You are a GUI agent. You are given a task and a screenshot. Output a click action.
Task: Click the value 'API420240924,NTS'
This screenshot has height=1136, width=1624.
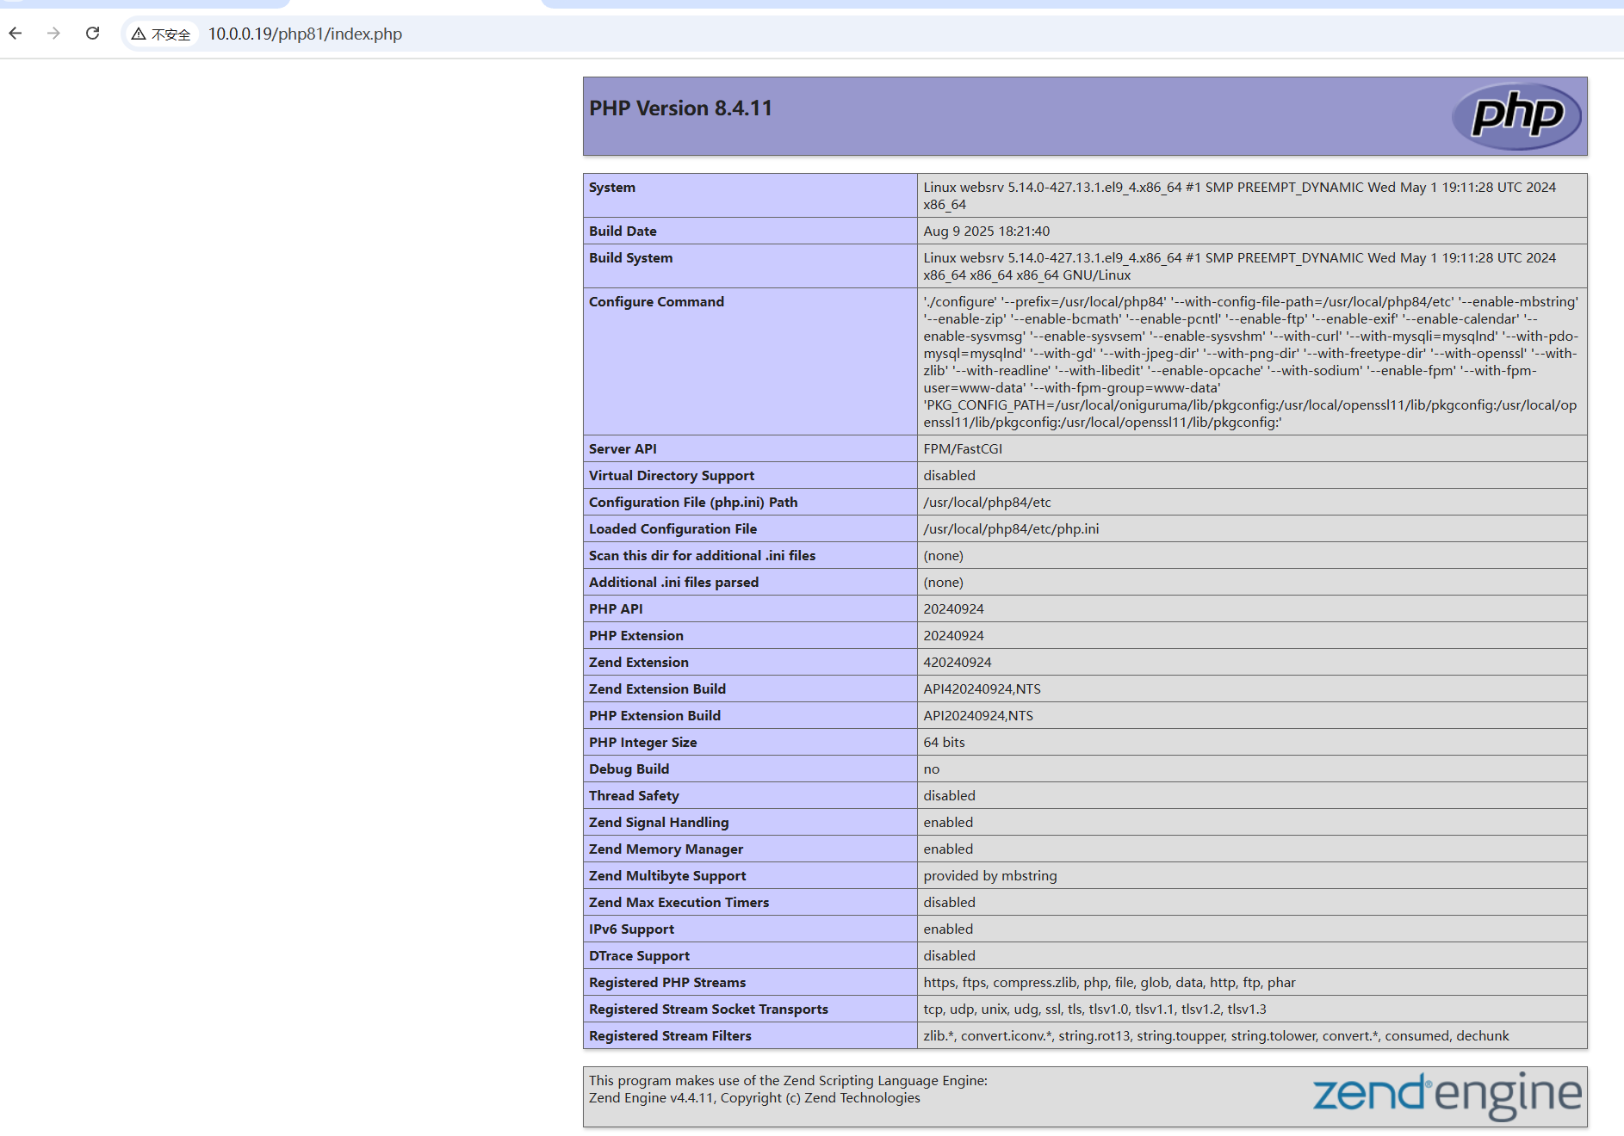(x=982, y=689)
